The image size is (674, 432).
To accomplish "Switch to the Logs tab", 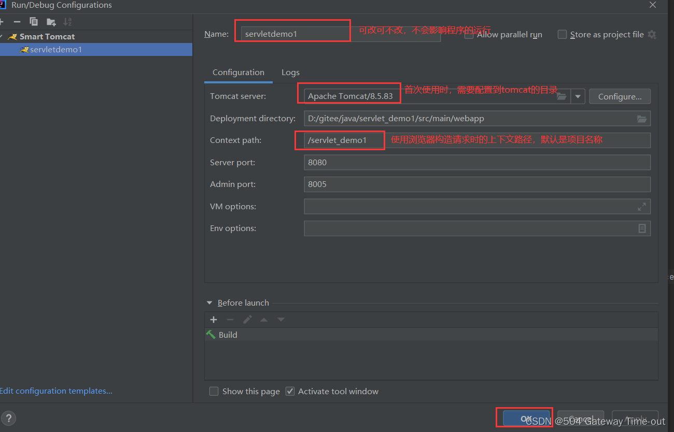I will [x=290, y=73].
